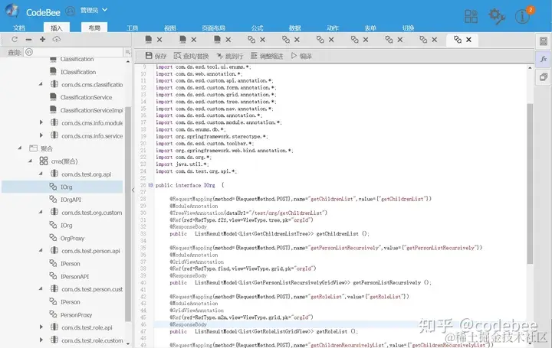Open the gear and wrench settings icon

[497, 16]
